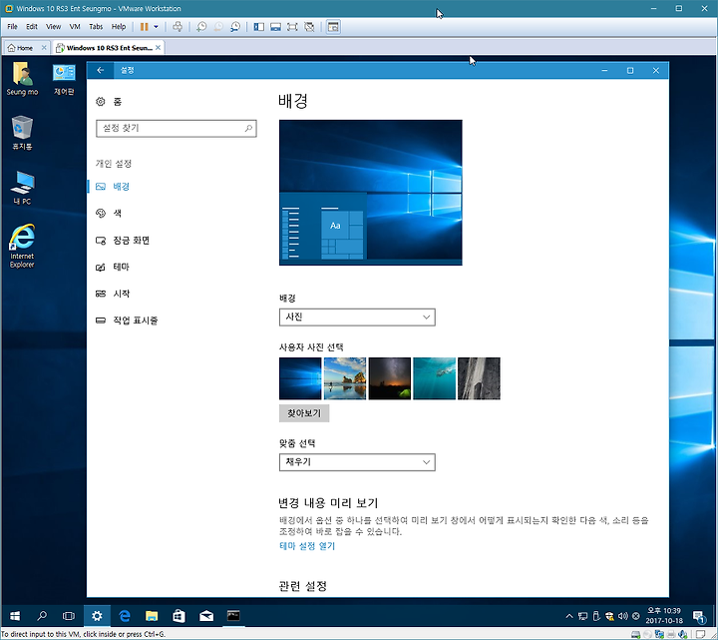The height and width of the screenshot is (640, 718).
Task: Click the VMware pause (suspend) VM icon
Action: 144,27
